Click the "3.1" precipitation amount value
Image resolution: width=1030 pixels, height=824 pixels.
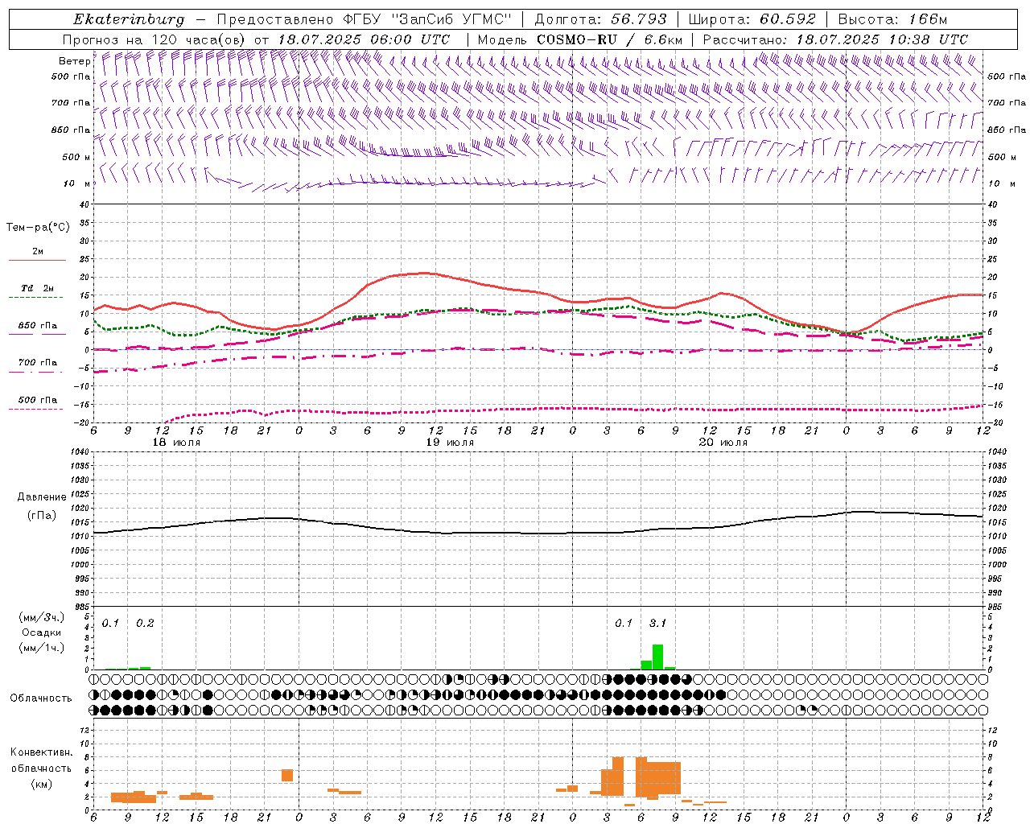pyautogui.click(x=658, y=623)
